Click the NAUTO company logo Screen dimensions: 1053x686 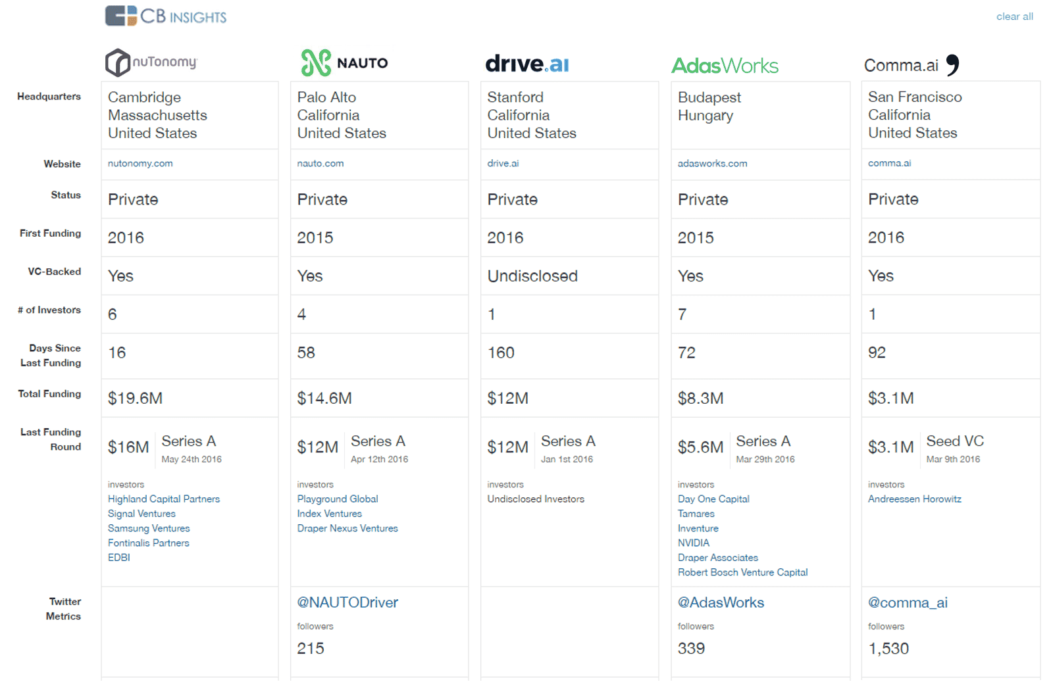point(344,63)
